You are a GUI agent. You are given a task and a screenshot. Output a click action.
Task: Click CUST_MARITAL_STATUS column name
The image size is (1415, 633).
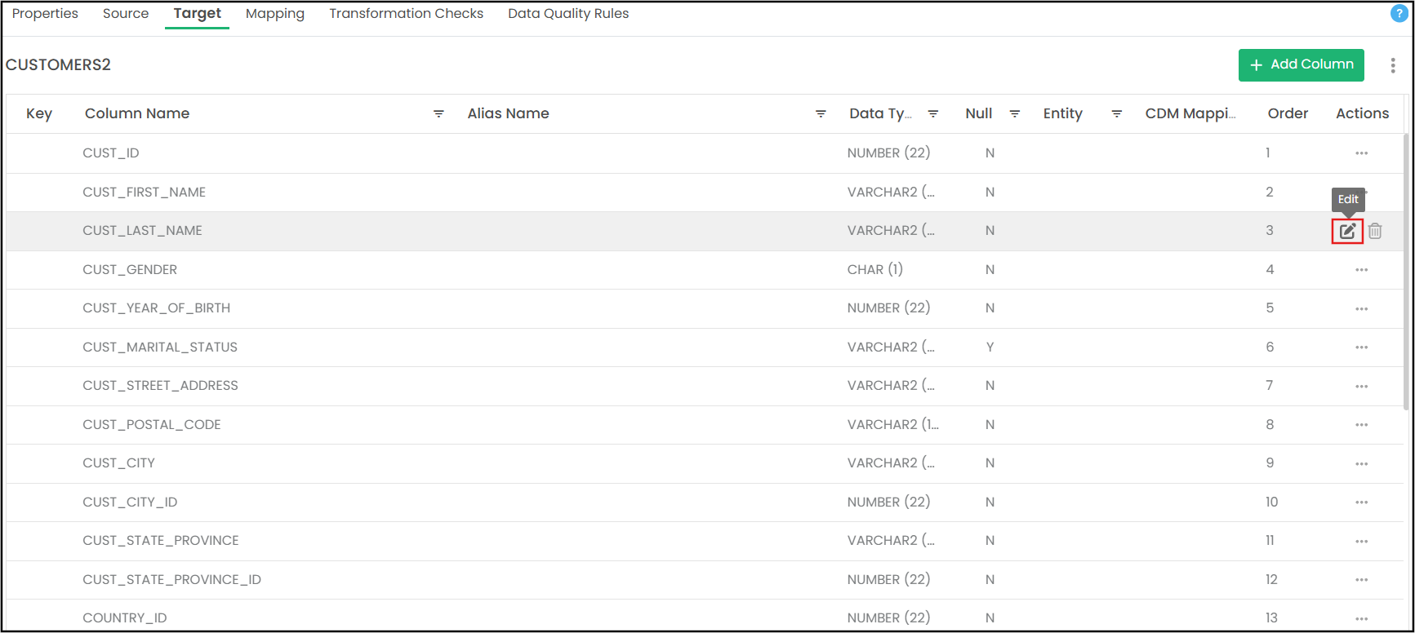coord(160,347)
